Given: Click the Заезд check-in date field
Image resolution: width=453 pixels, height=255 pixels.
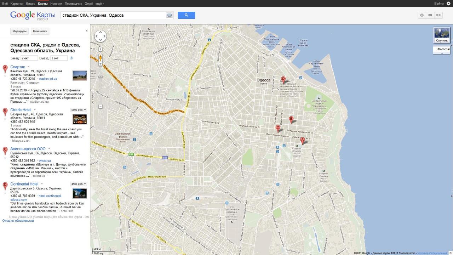Looking at the screenshot, I should click(x=29, y=58).
